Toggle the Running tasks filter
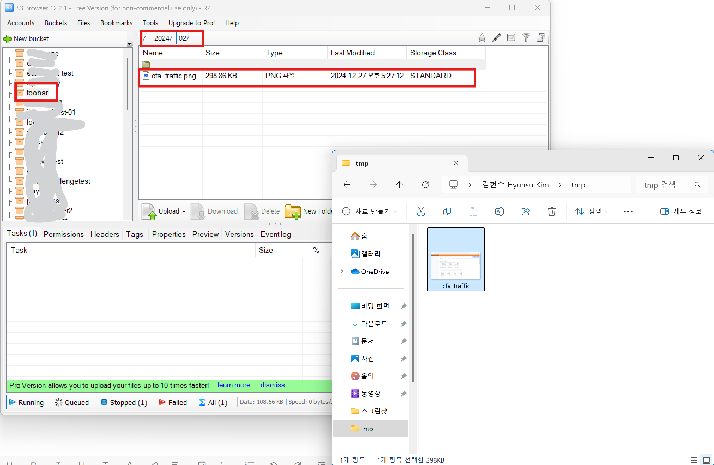Image resolution: width=714 pixels, height=465 pixels. (27, 402)
